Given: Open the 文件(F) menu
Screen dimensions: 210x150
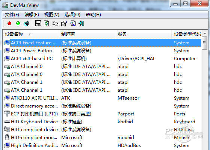Looking at the screenshot, I should coord(12,15).
